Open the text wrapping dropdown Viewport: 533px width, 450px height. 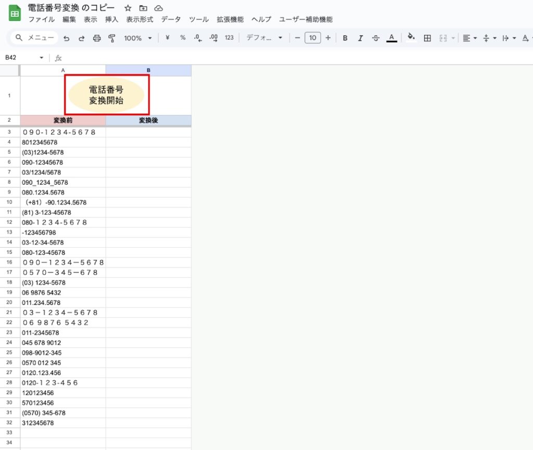coord(509,38)
